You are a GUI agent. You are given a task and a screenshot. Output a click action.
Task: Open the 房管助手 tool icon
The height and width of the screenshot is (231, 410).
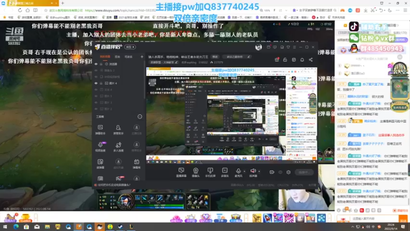point(118,129)
